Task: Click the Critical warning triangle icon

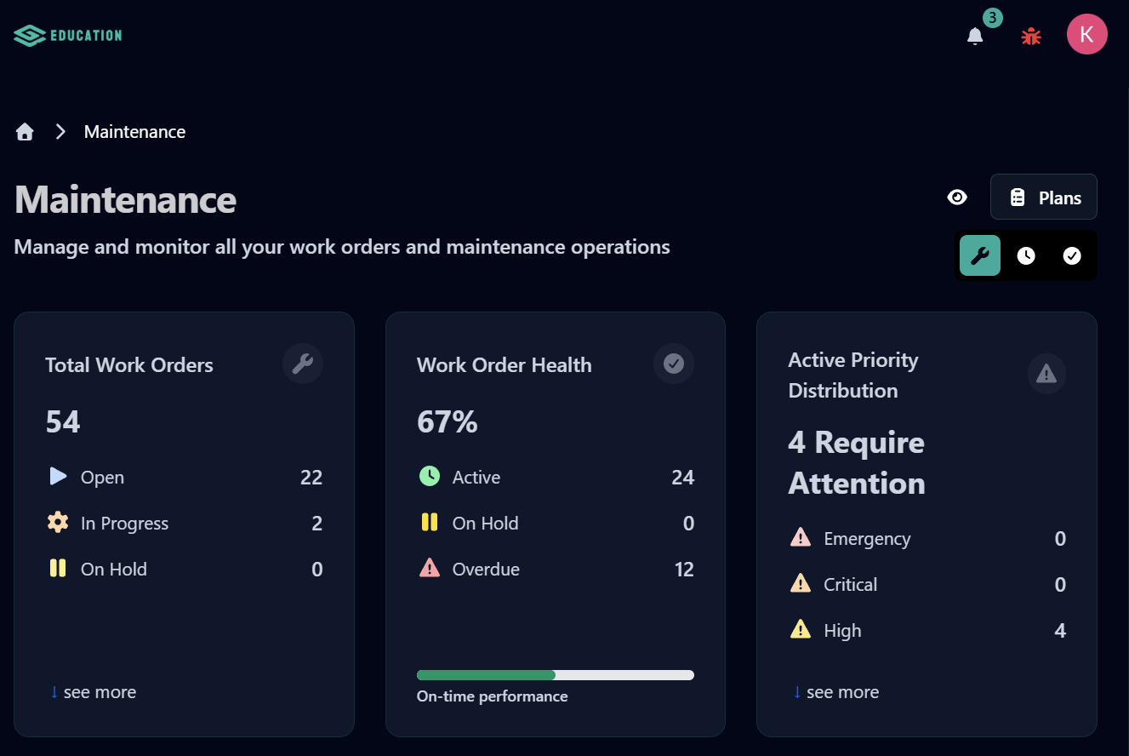Action: 801,583
